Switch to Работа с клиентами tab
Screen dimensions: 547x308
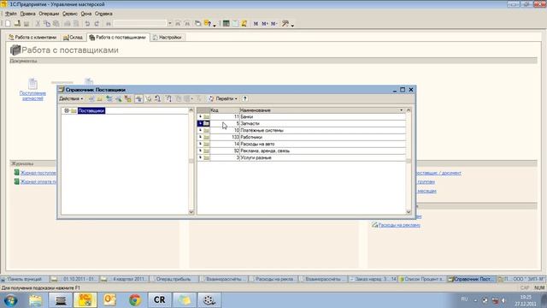pos(32,38)
